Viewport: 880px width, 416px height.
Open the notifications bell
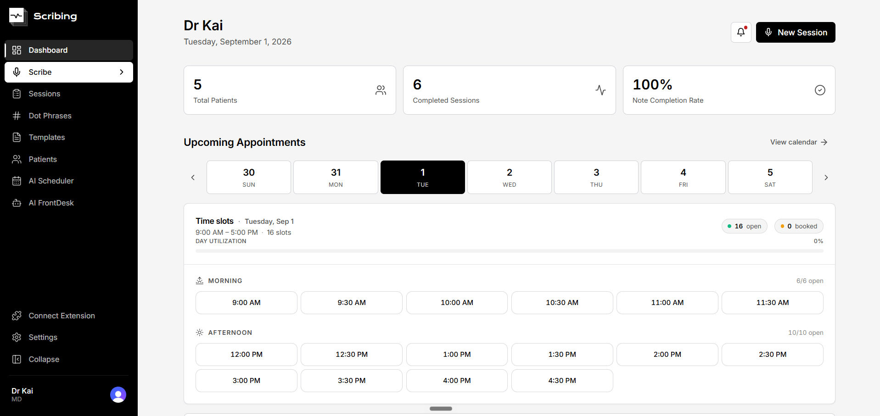point(741,32)
